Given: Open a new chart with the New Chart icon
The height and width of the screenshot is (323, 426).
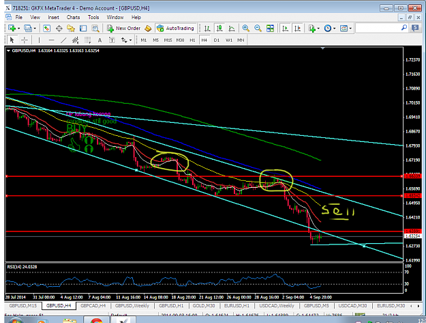Looking at the screenshot, I should (12, 28).
